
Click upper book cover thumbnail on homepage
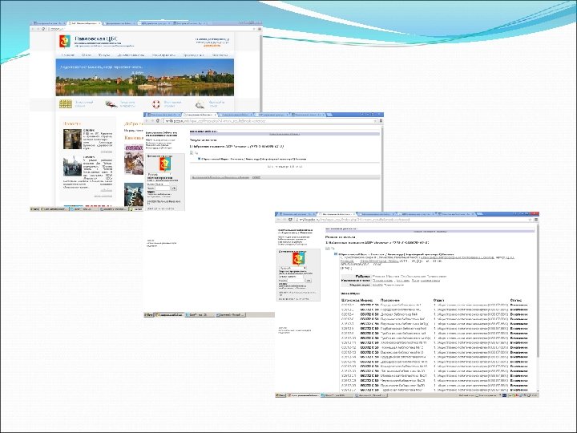pos(134,160)
